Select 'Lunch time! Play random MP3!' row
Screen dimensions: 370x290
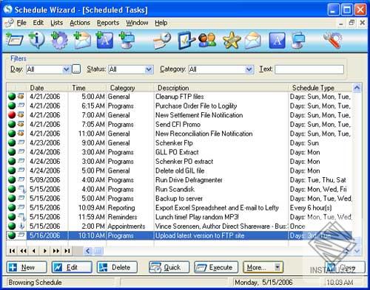pyautogui.click(x=179, y=217)
